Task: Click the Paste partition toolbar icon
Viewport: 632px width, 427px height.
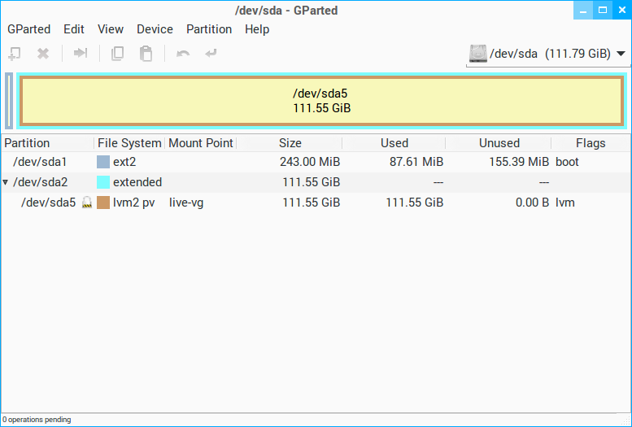Action: (146, 54)
